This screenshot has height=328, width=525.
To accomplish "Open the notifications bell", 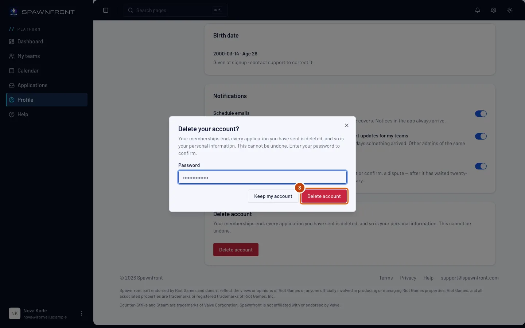I will click(478, 10).
